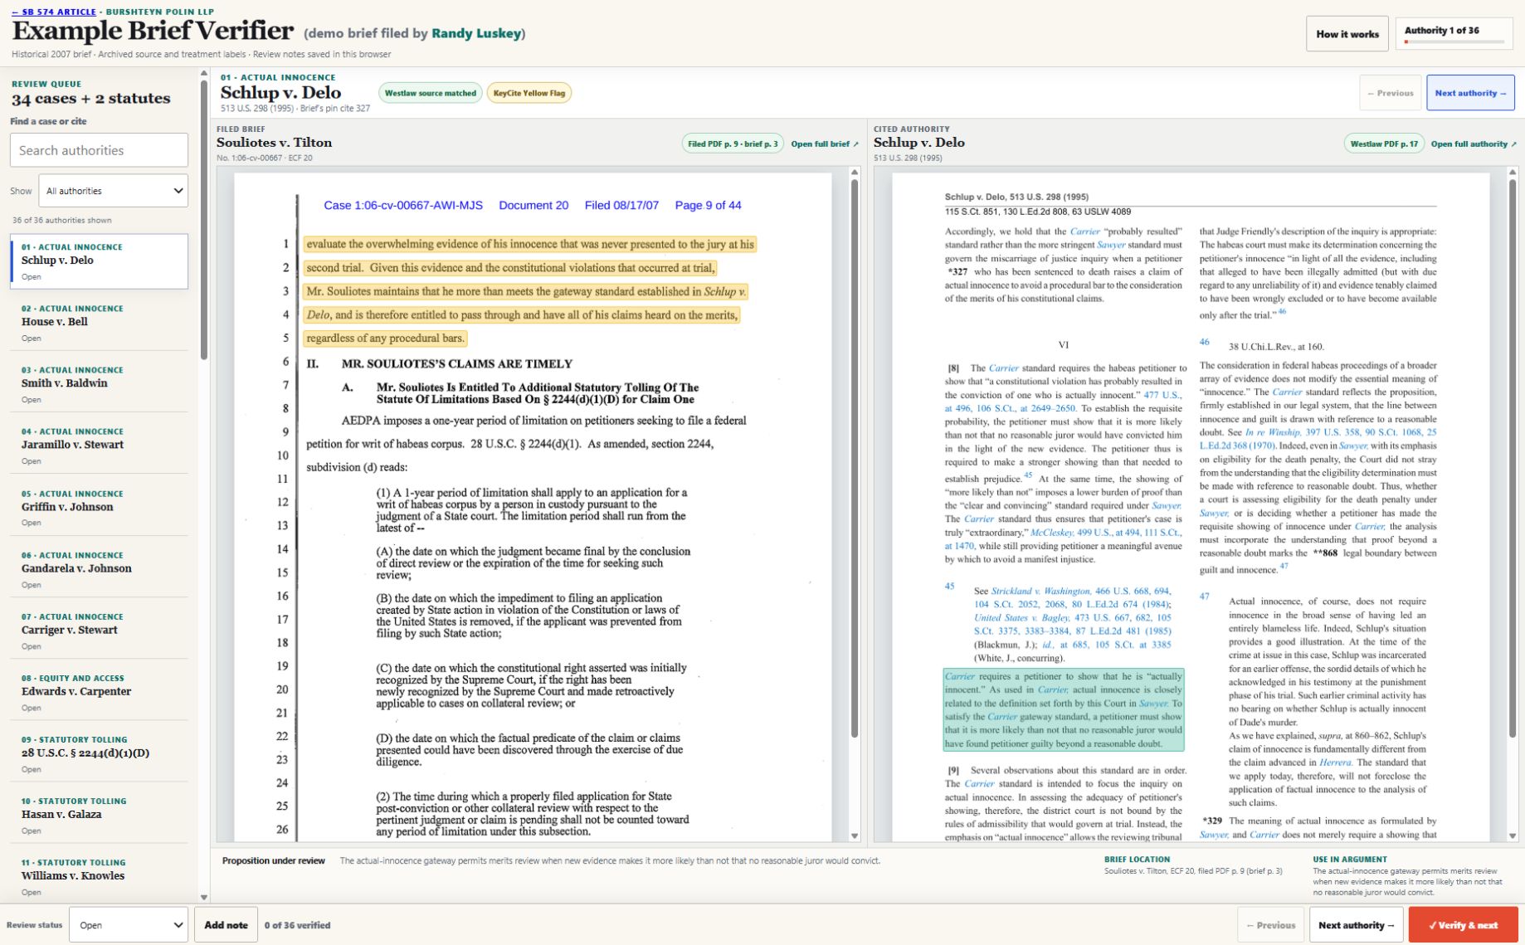1525x945 pixels.
Task: Click the review queue scroll-up arrow
Action: tap(204, 73)
